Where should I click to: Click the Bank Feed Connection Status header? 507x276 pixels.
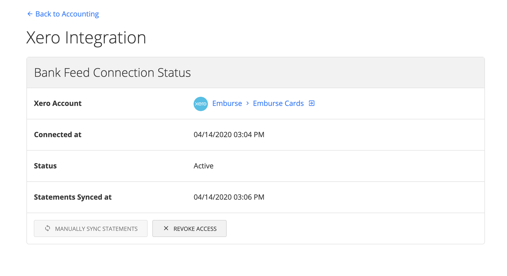click(113, 73)
